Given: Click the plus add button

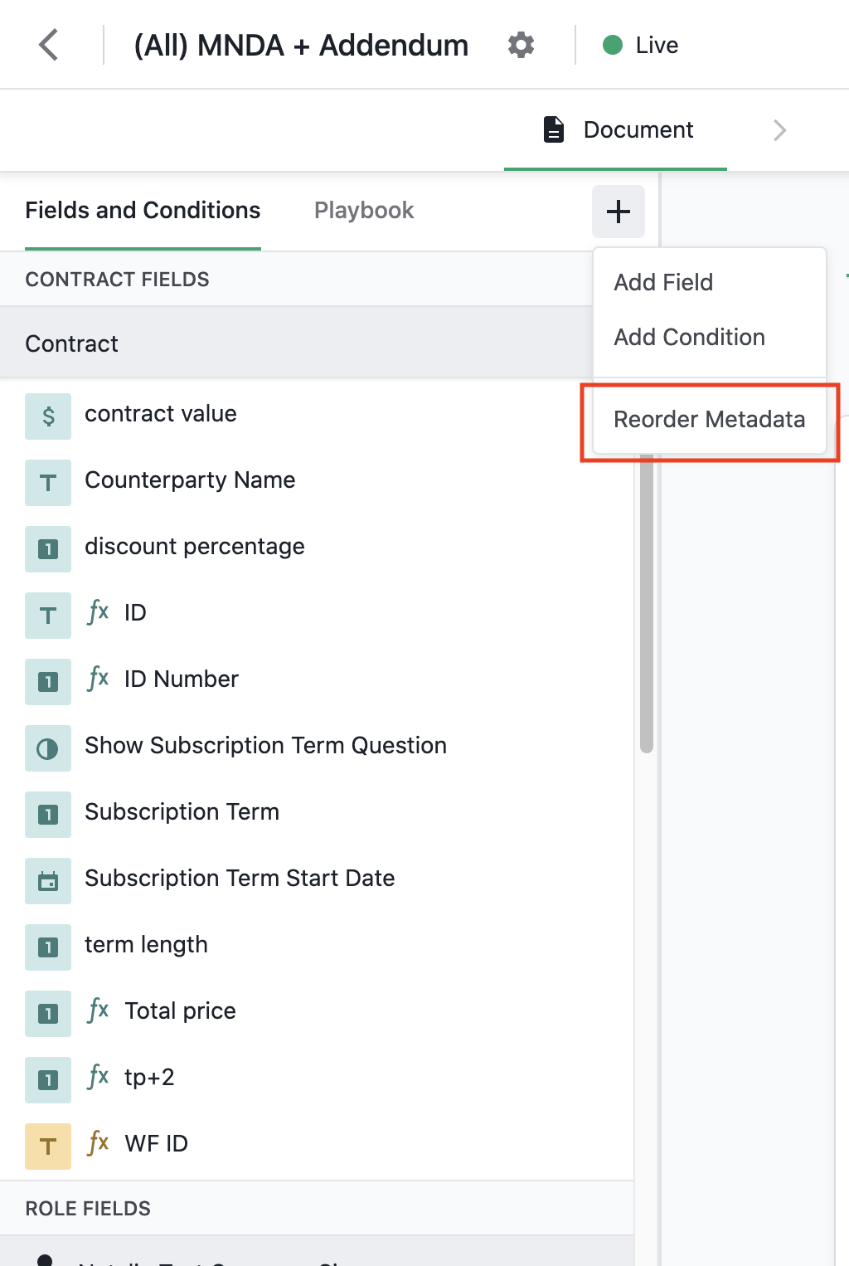Looking at the screenshot, I should 619,212.
